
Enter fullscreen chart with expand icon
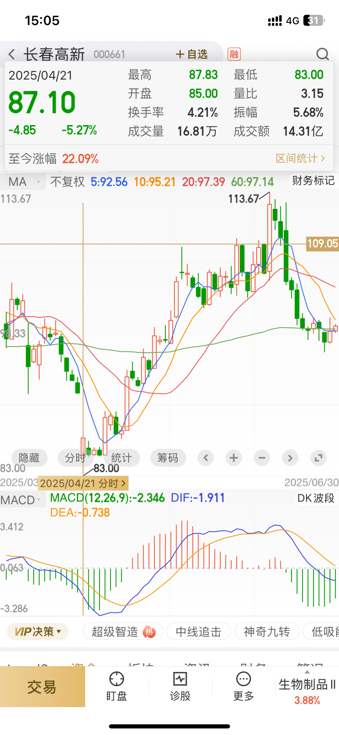[x=318, y=458]
